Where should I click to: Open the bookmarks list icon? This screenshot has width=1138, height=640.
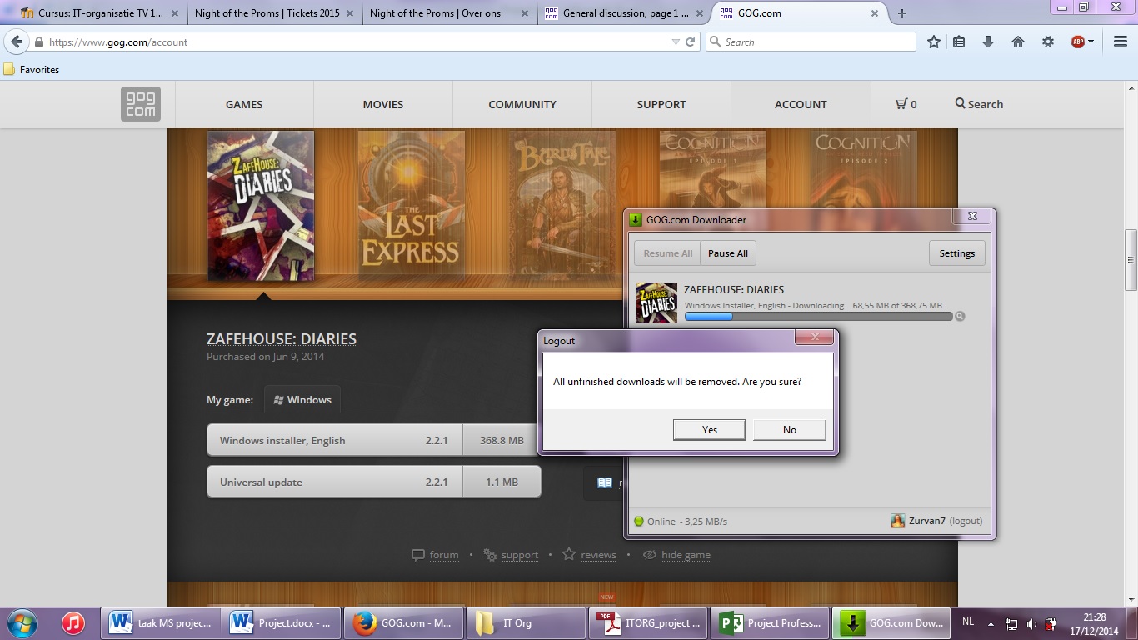point(959,42)
